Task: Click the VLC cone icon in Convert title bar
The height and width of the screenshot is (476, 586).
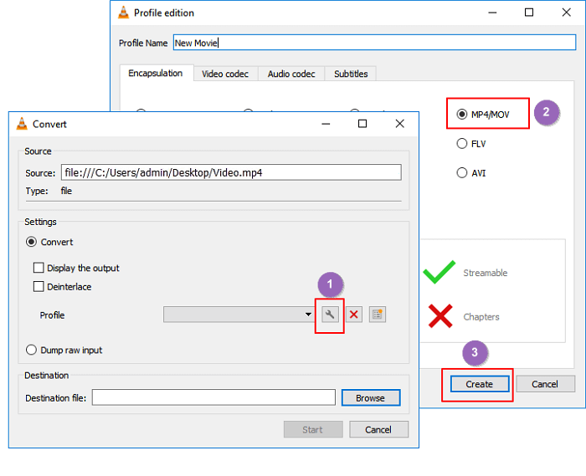Action: (x=21, y=124)
